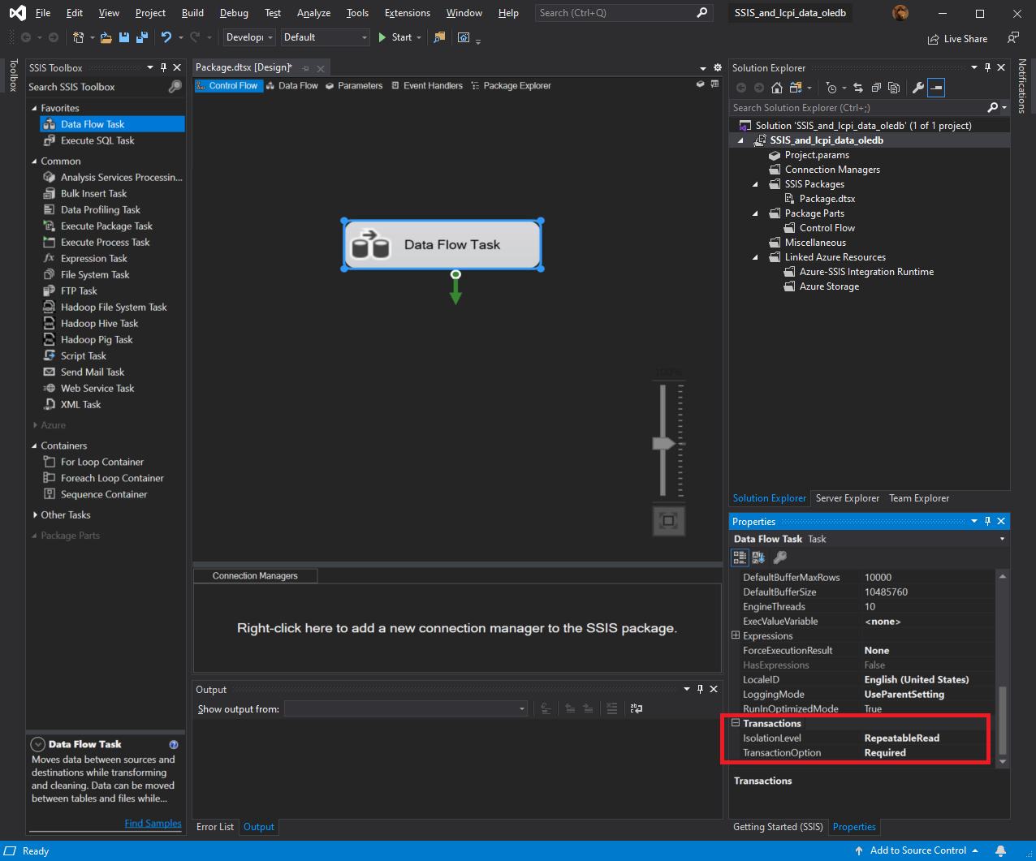Click the Find in Files toolbar icon
1036x861 pixels.
click(x=440, y=37)
